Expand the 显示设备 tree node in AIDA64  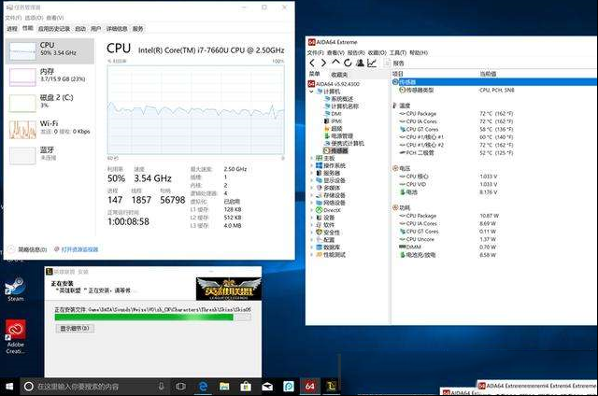point(311,180)
